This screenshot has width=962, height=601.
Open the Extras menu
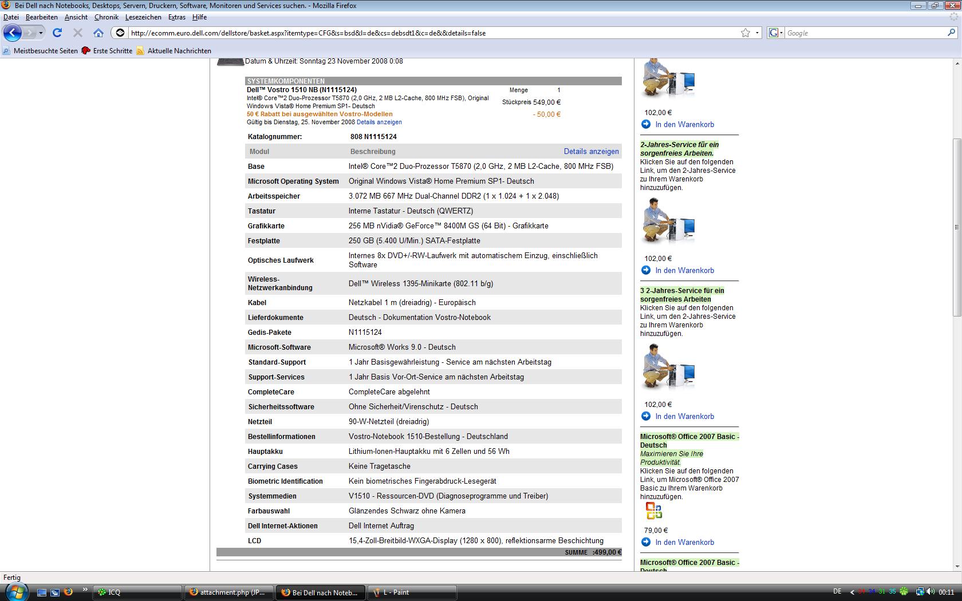[177, 17]
